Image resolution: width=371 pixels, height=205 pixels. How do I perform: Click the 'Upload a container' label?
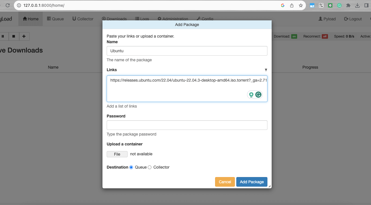coord(125,144)
